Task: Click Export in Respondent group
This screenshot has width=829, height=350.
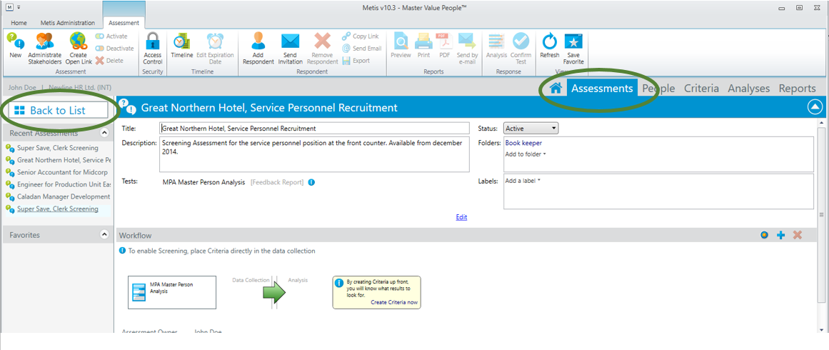Action: click(356, 60)
